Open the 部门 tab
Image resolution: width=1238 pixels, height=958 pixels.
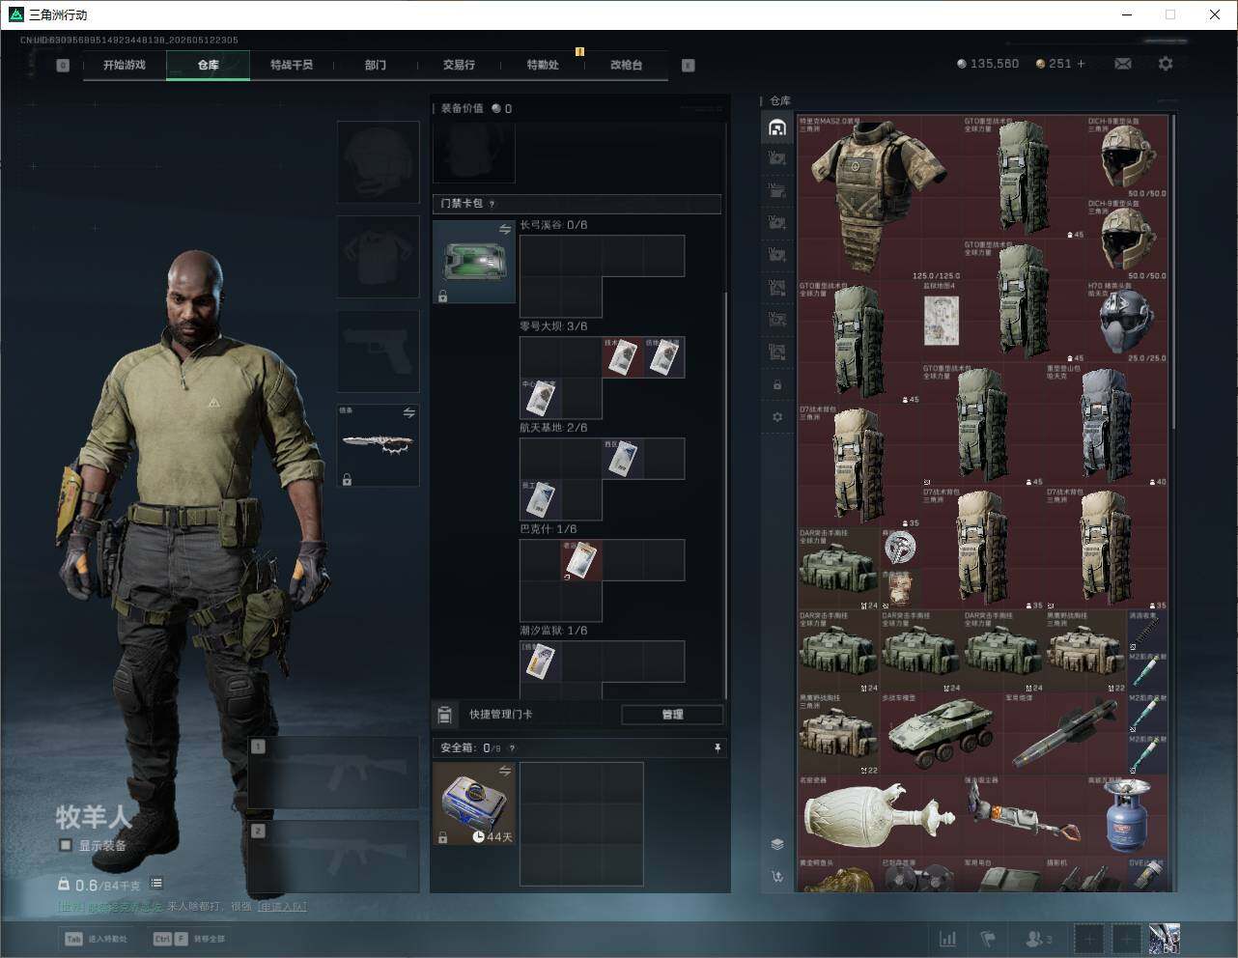pyautogui.click(x=376, y=66)
